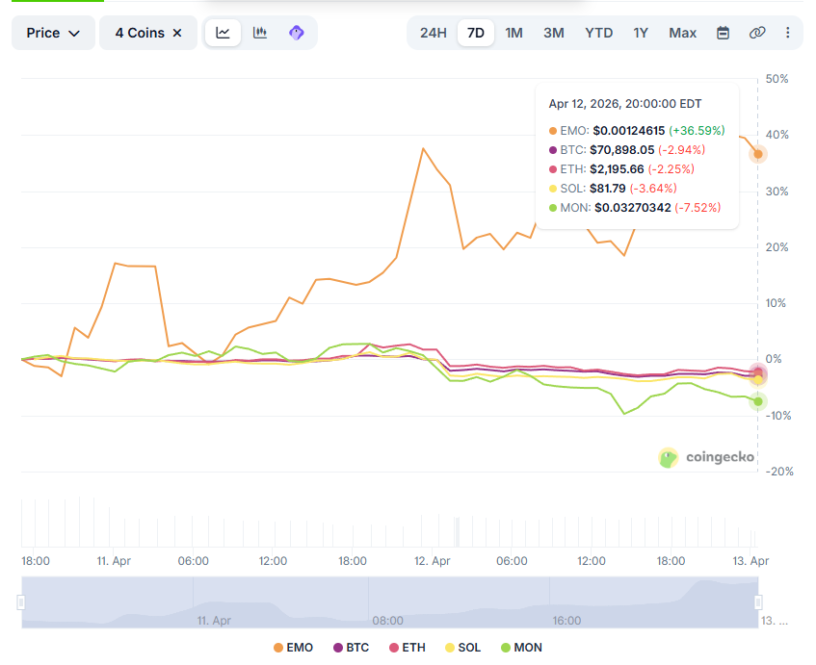
Task: Click the SOL price value $81.79
Action: tap(607, 189)
